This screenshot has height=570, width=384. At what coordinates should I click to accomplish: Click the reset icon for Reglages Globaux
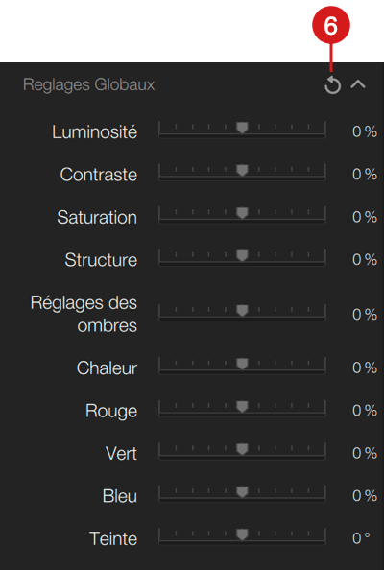pos(333,85)
